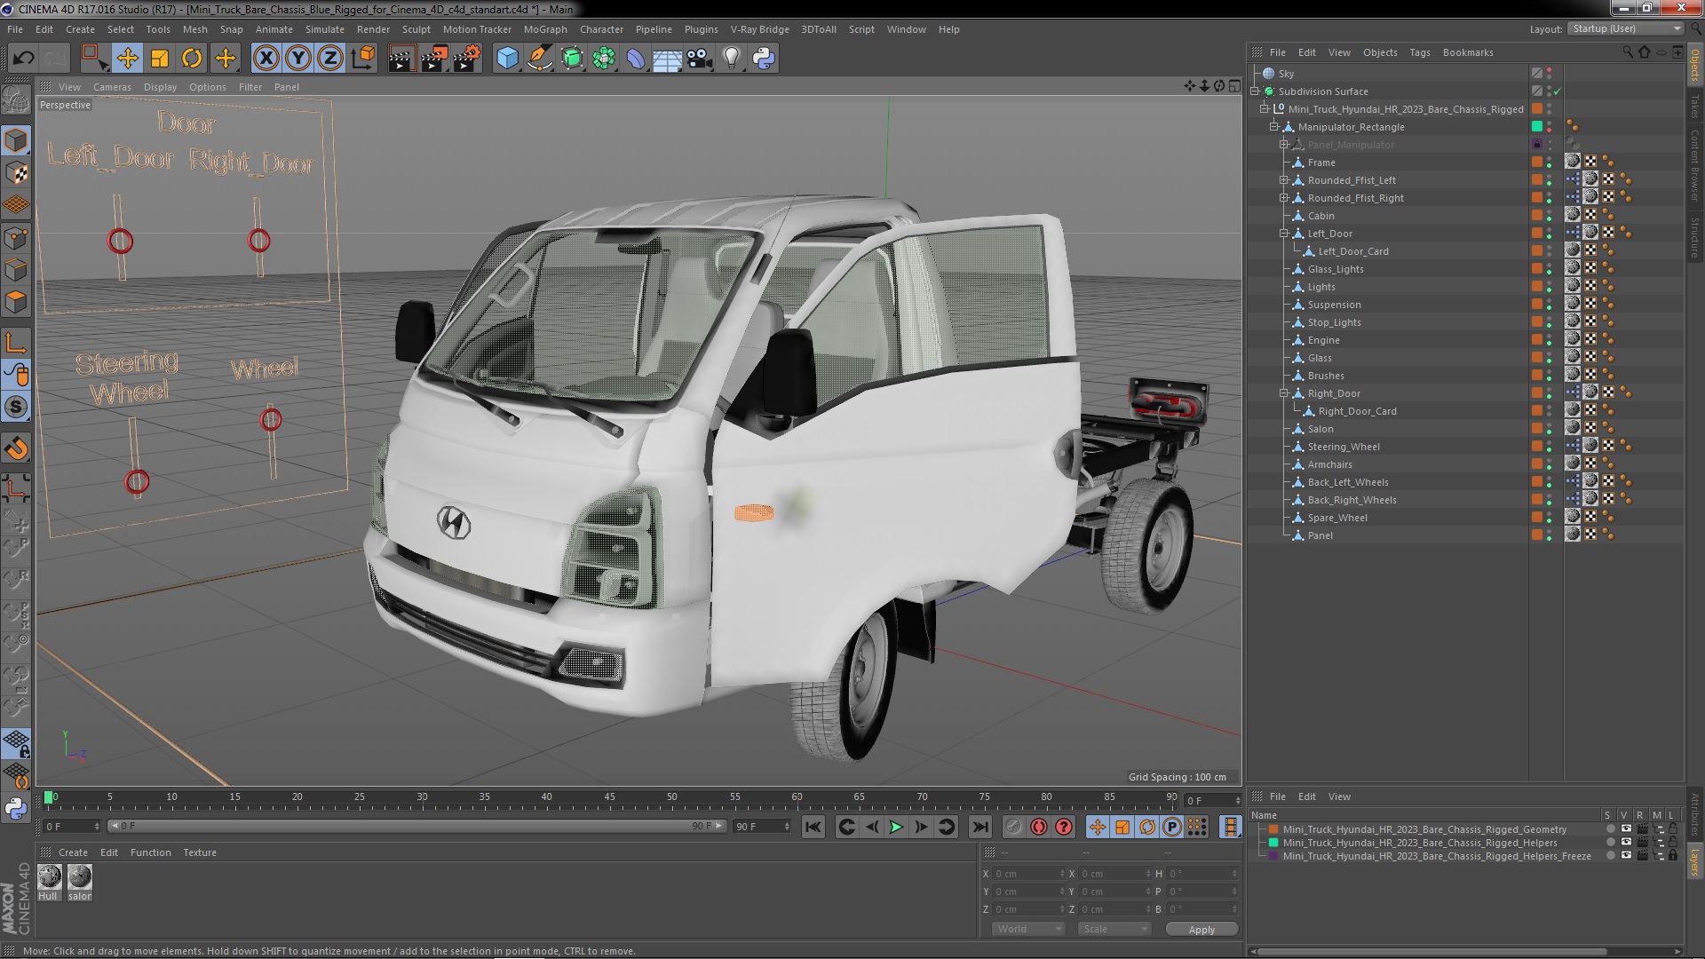This screenshot has width=1705, height=959.
Task: Click Frame object's orange layer swatch
Action: click(x=1537, y=162)
